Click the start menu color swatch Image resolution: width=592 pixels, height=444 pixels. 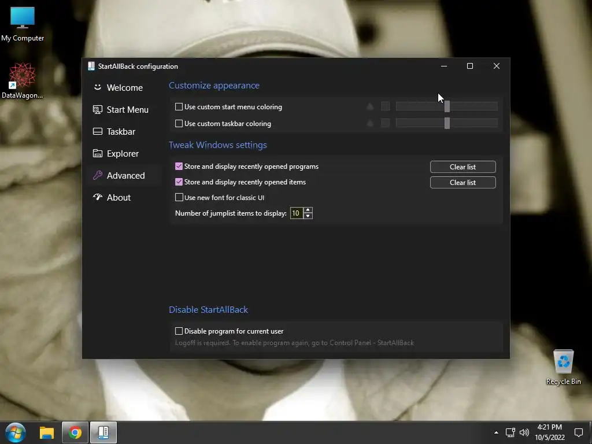(x=385, y=106)
